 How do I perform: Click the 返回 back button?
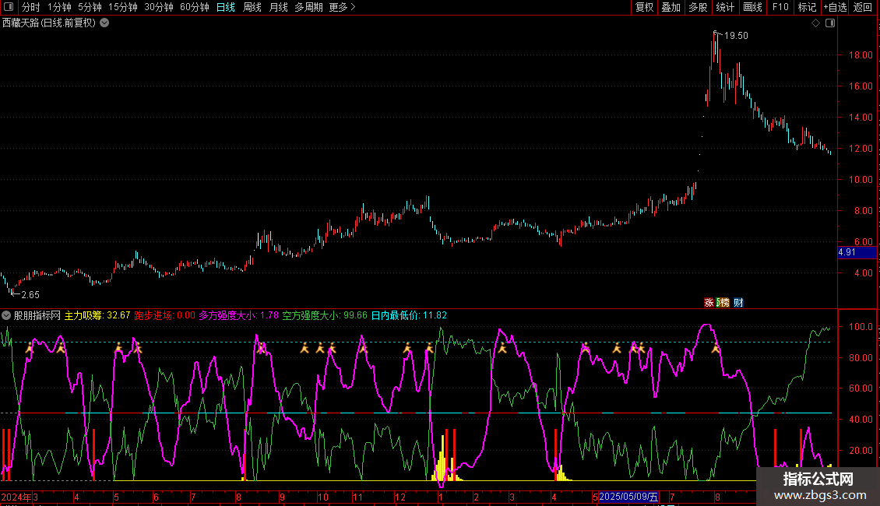click(863, 7)
